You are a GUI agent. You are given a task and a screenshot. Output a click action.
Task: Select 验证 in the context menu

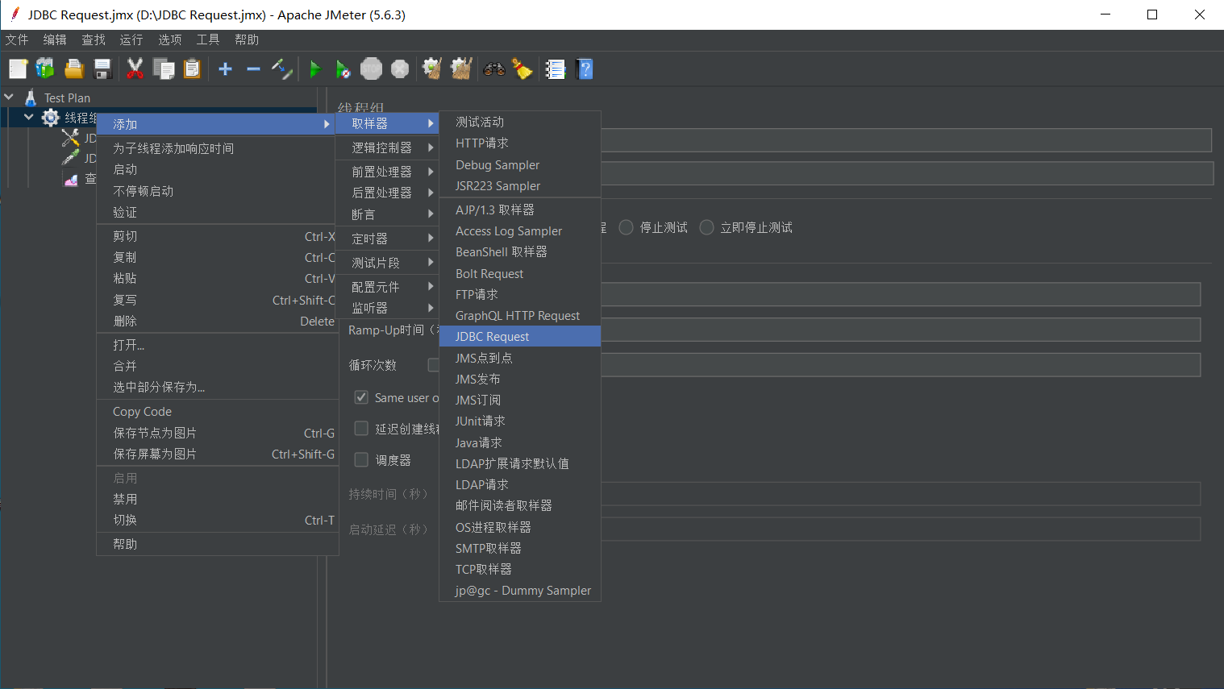click(215, 212)
